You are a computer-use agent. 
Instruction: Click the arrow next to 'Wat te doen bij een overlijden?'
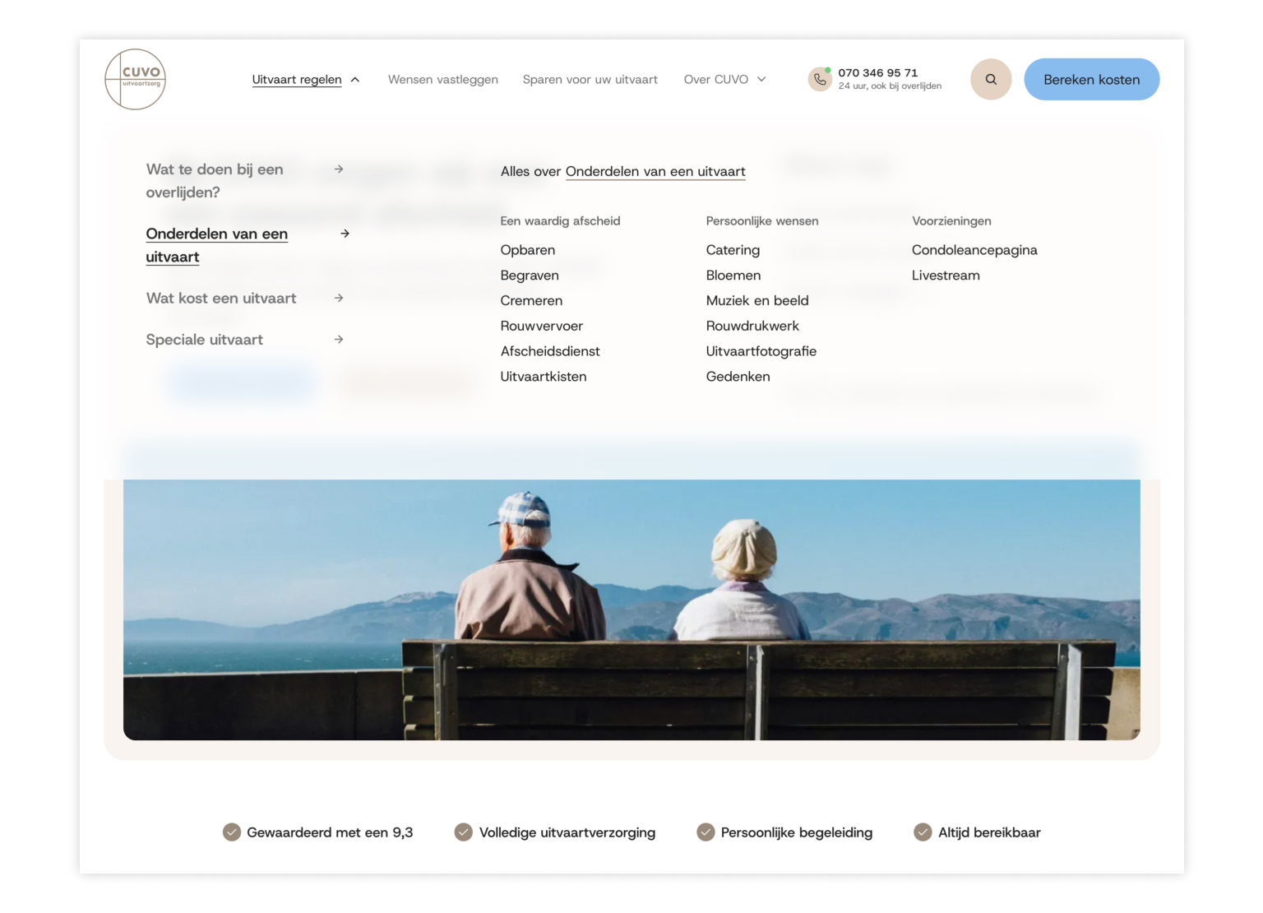pyautogui.click(x=339, y=169)
